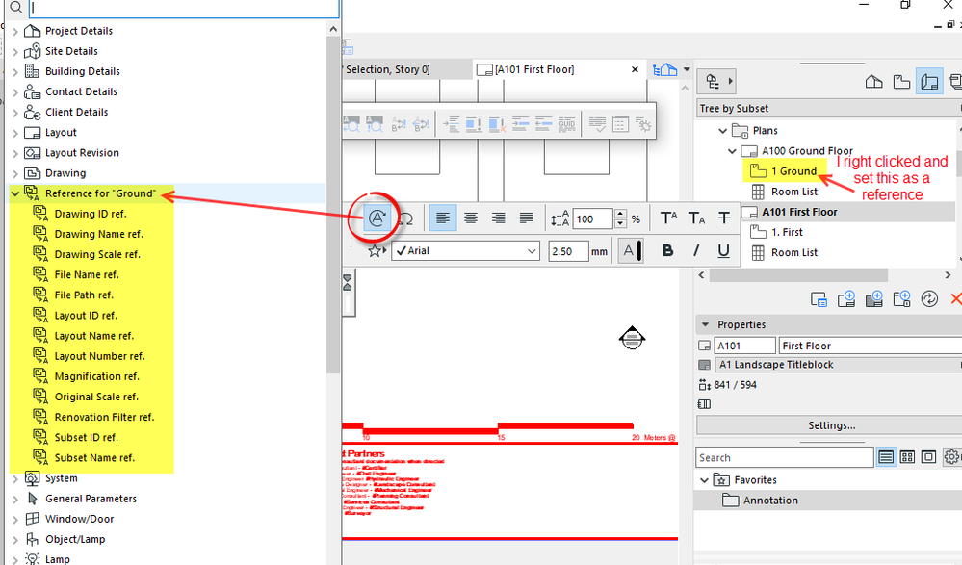The image size is (962, 565).
Task: Click the Settings... button
Action: tap(831, 425)
